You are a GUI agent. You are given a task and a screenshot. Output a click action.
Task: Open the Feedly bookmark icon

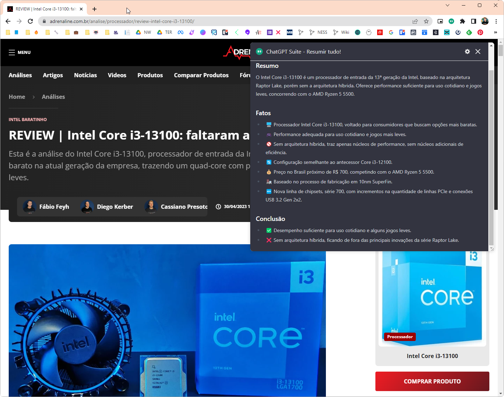(x=469, y=32)
